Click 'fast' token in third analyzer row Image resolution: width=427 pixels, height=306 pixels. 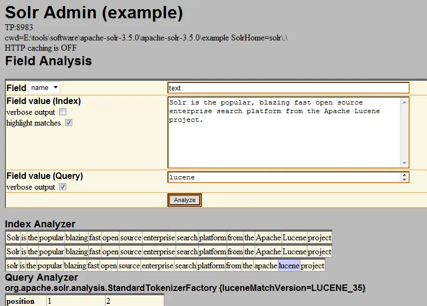point(93,266)
